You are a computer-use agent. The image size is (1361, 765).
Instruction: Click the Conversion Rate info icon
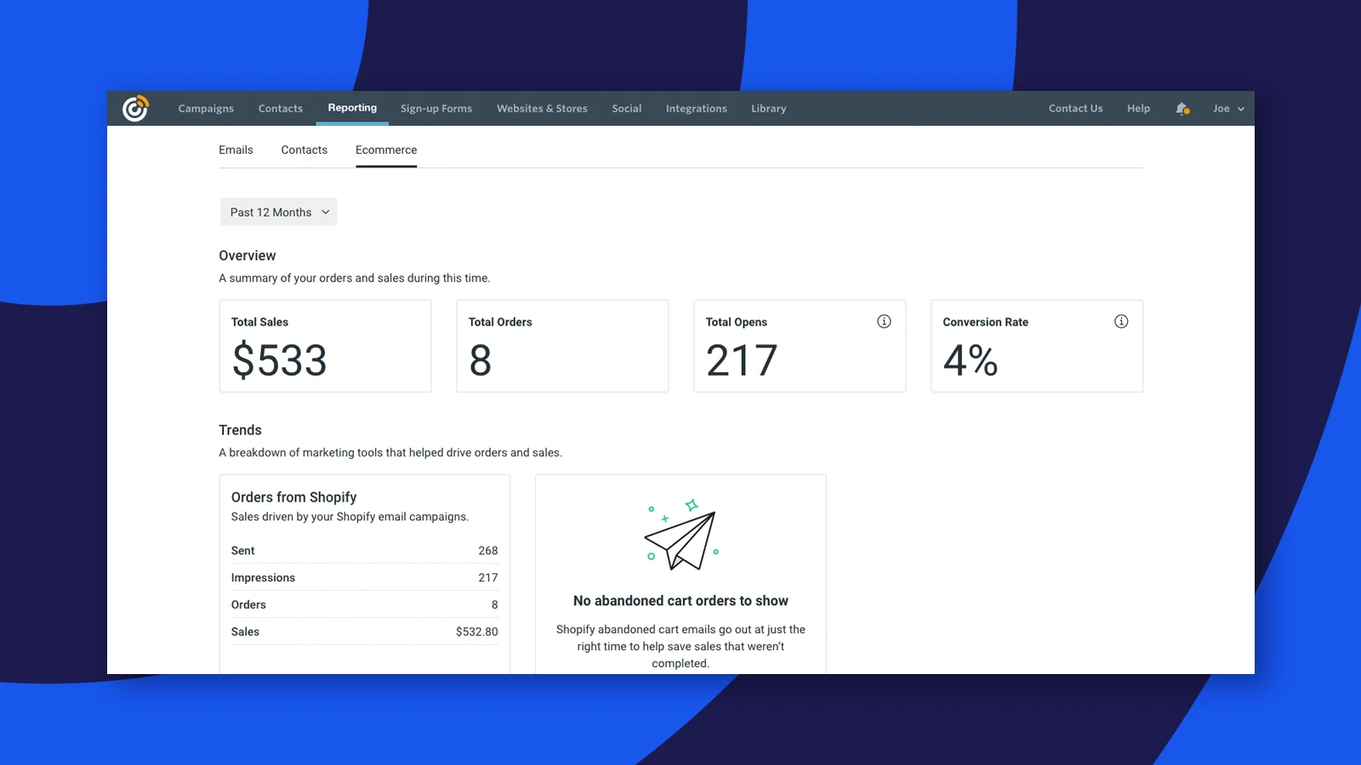(x=1121, y=321)
